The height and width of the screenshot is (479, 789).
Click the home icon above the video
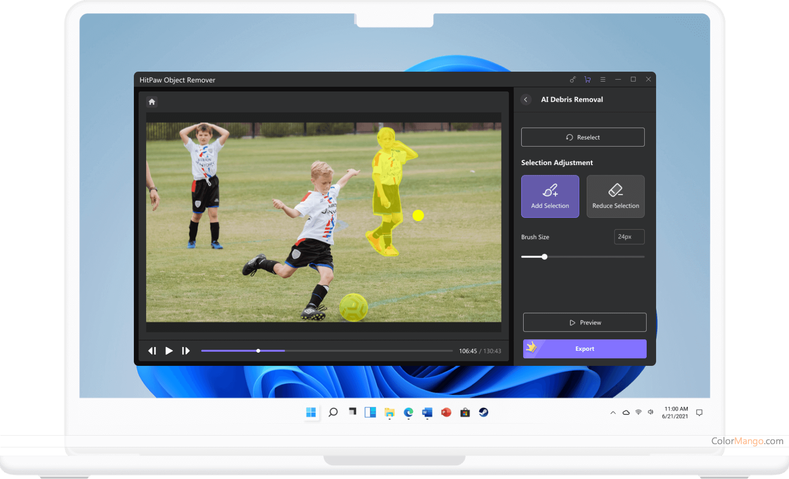(152, 102)
